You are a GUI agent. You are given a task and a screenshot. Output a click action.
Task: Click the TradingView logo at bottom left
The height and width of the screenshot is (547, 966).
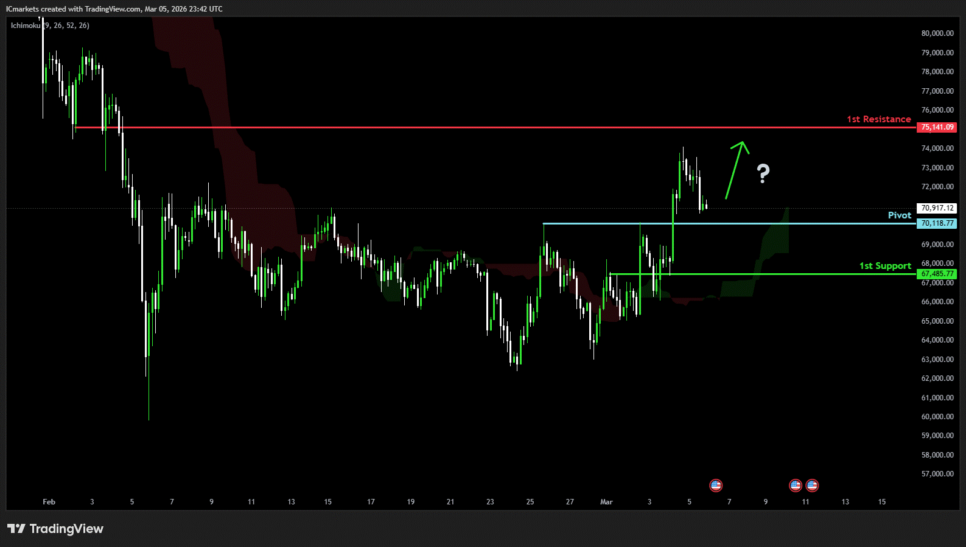[x=55, y=529]
